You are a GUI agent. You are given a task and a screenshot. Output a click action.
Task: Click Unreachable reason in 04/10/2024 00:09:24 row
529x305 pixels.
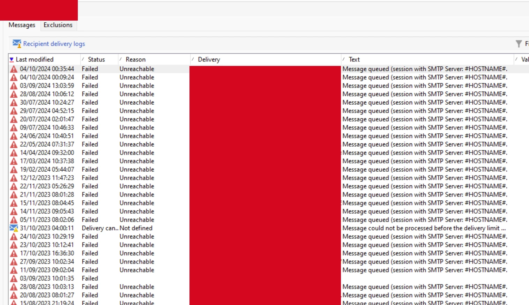[x=137, y=77]
